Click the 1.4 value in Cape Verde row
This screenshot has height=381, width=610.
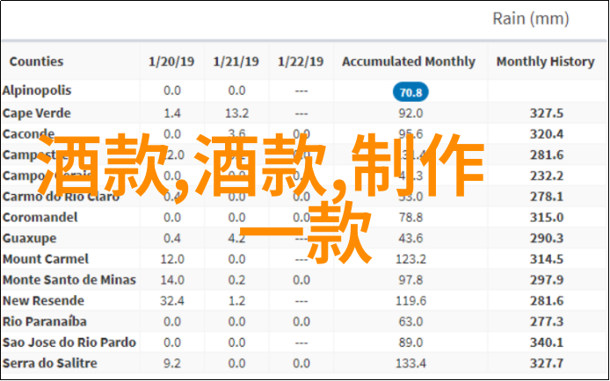pos(172,113)
